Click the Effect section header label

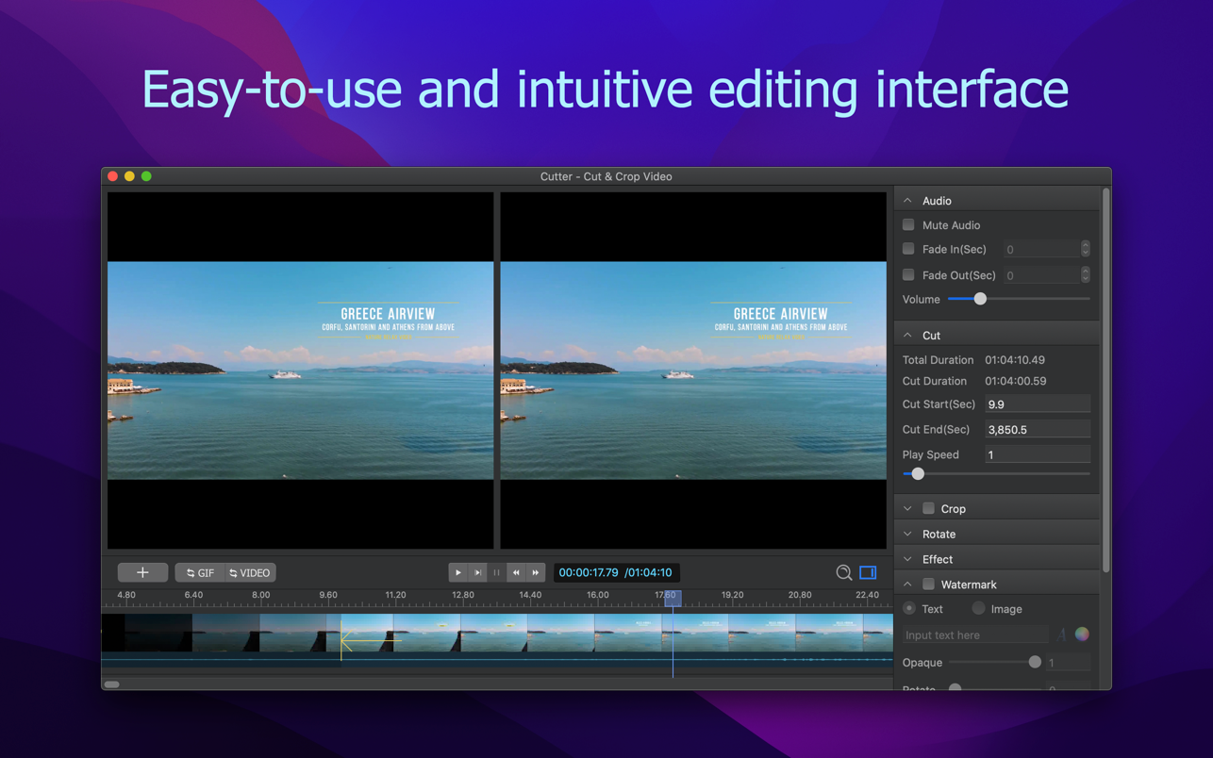pyautogui.click(x=938, y=559)
